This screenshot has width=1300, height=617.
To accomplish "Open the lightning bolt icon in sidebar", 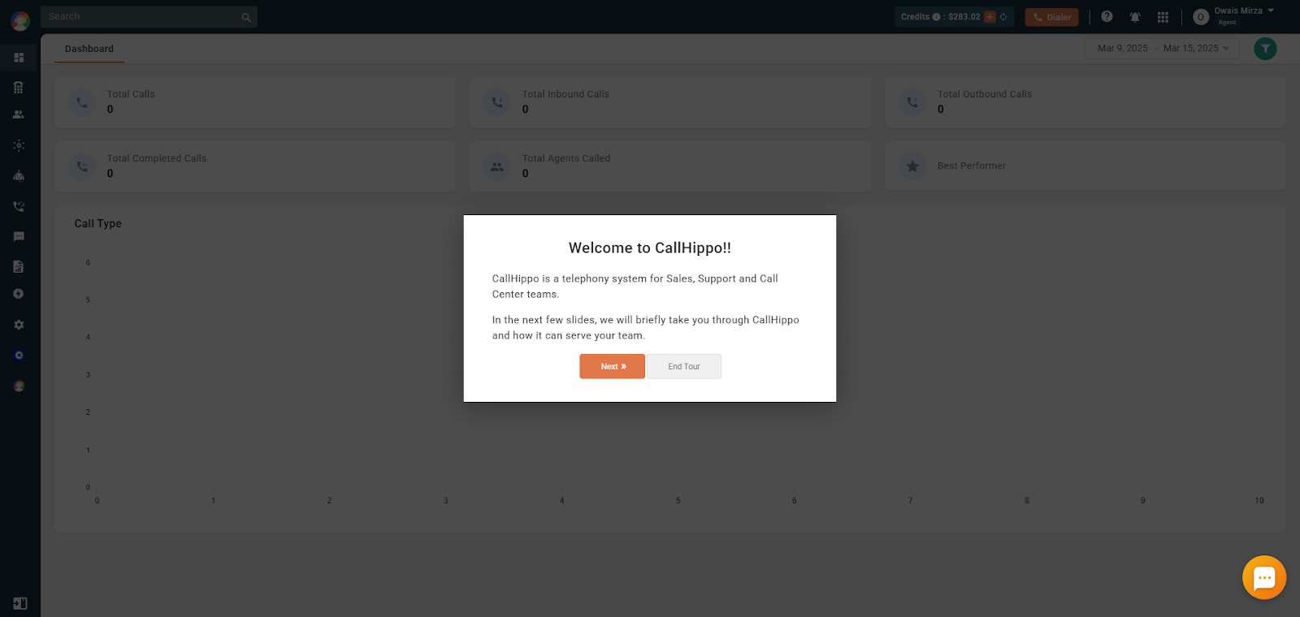I will click(19, 294).
